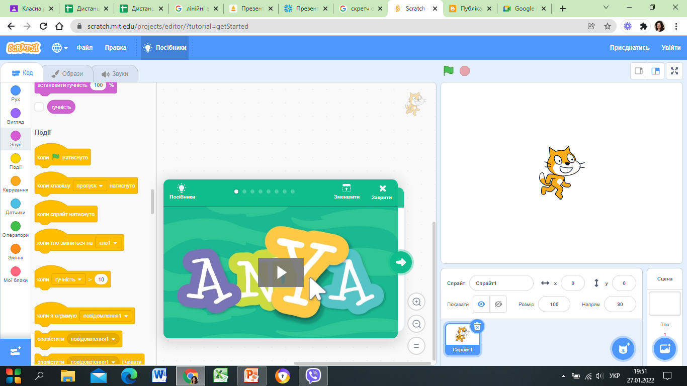Click the Scratch logo
This screenshot has width=687, height=386.
pos(23,48)
